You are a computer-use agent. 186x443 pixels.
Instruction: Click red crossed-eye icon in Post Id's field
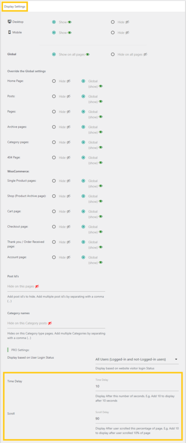37,286
